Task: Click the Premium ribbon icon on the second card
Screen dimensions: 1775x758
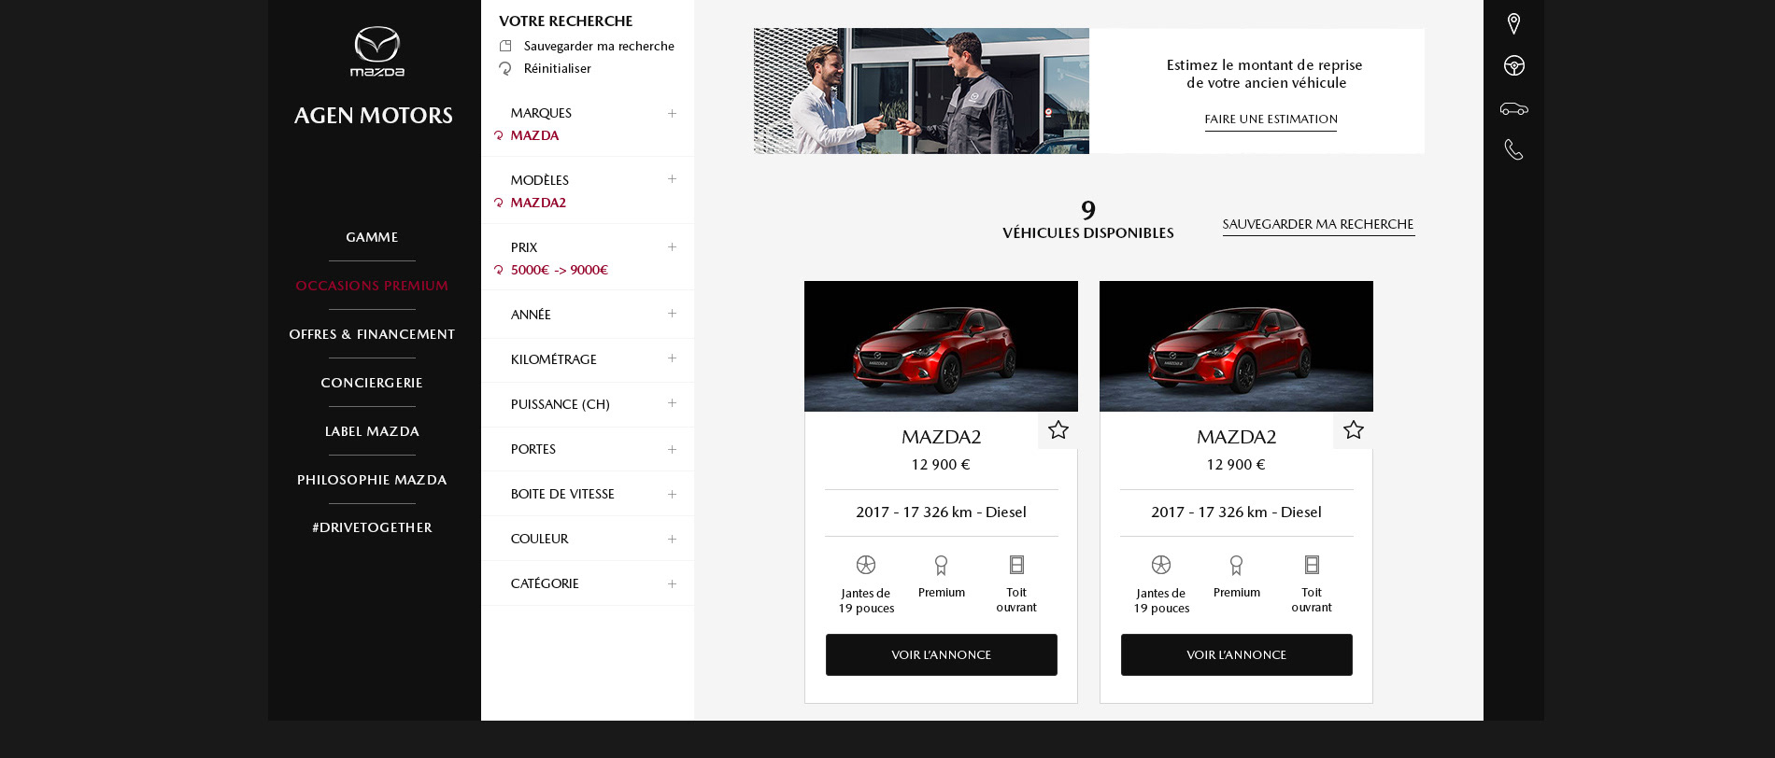Action: point(1236,565)
